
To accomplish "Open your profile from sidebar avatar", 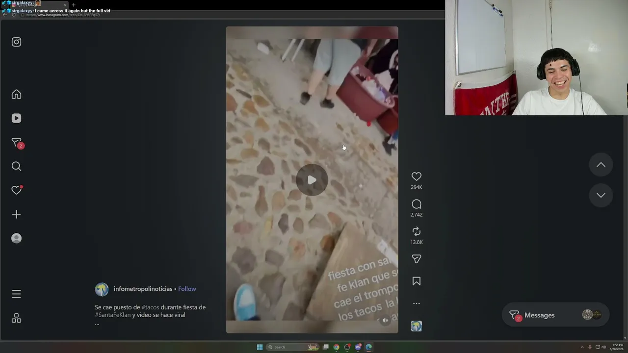I will pyautogui.click(x=16, y=238).
